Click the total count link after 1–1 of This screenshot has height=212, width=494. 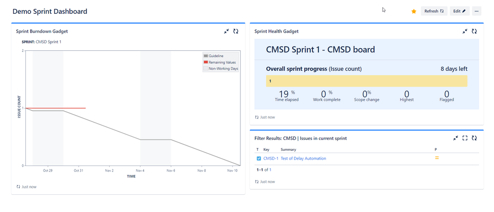click(270, 170)
